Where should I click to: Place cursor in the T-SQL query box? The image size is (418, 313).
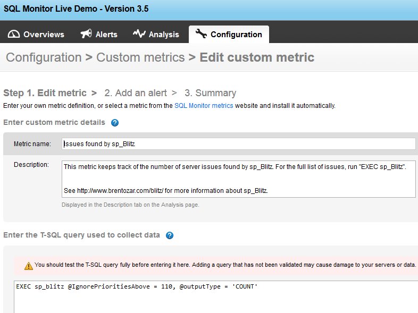click(213, 298)
